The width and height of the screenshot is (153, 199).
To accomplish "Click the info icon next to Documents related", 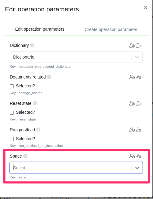I will [x=49, y=77].
